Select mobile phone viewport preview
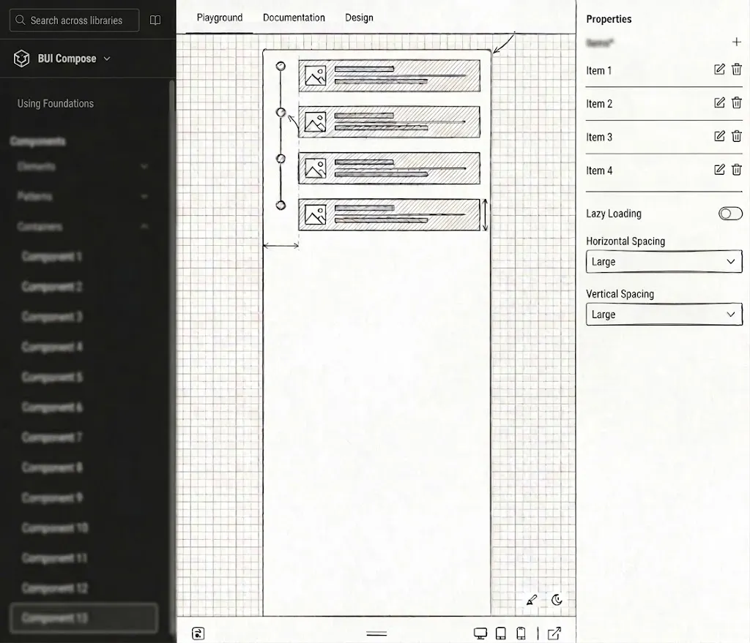 [521, 633]
